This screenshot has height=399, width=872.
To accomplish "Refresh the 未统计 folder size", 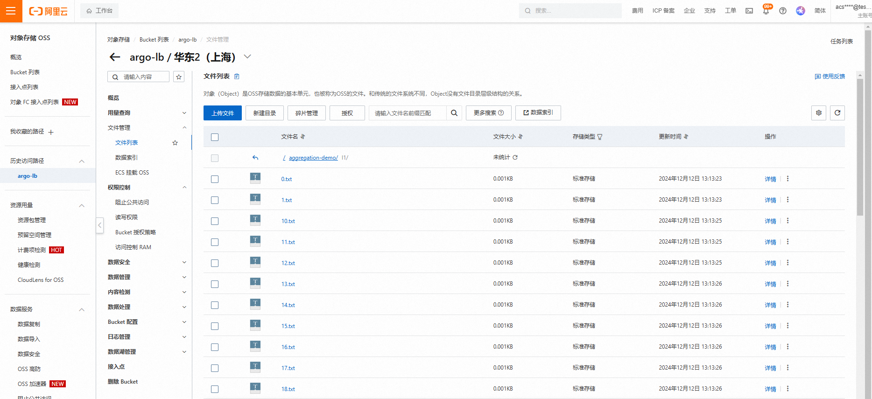I will tap(515, 158).
